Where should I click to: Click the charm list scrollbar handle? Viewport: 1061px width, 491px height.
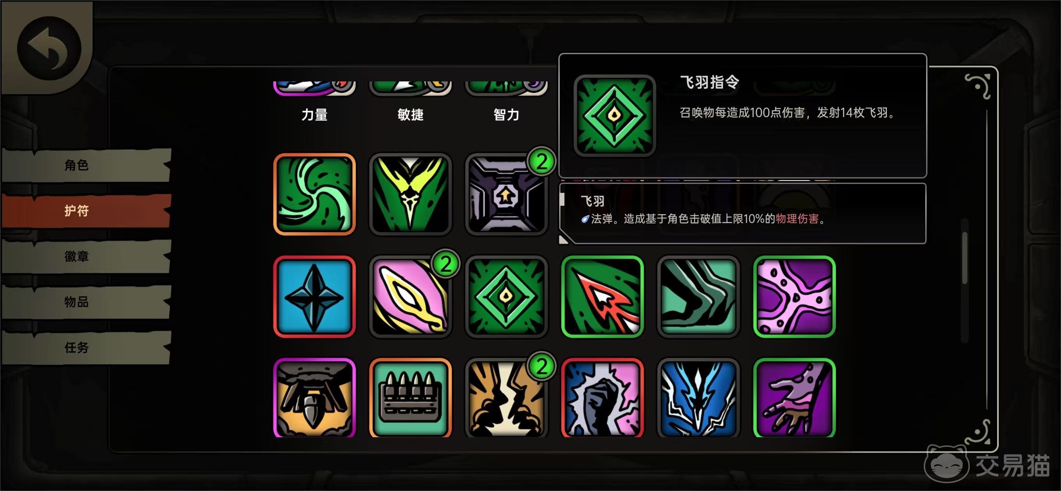[964, 258]
